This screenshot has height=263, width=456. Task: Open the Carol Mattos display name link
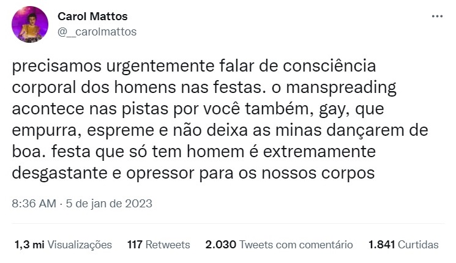point(92,17)
